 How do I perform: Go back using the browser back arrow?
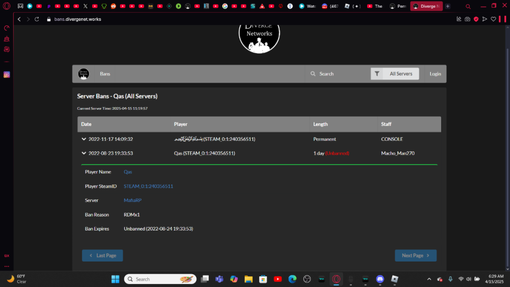(19, 19)
